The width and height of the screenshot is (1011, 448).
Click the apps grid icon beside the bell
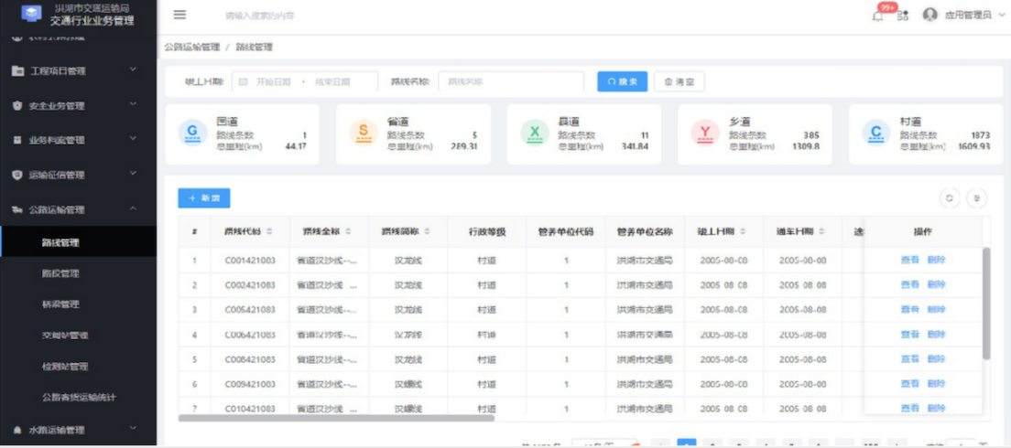[x=903, y=16]
